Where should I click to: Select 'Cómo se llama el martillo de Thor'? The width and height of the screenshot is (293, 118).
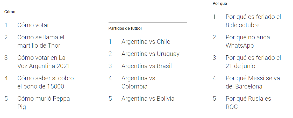[x=41, y=41]
